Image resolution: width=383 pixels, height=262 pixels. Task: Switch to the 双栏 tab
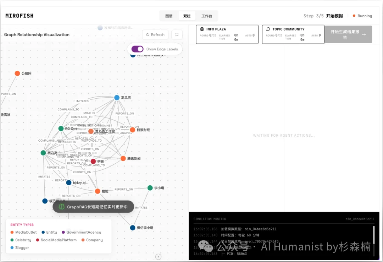pos(187,16)
